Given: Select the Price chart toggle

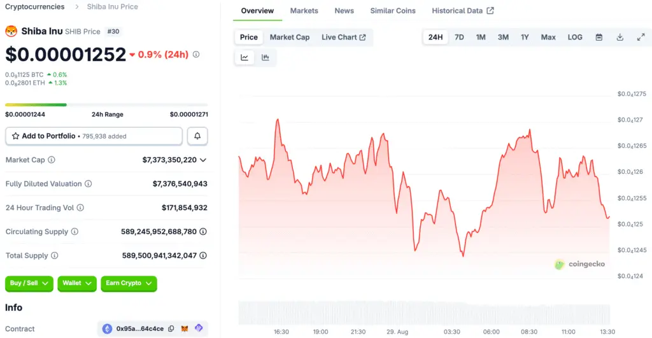Looking at the screenshot, I should point(249,37).
